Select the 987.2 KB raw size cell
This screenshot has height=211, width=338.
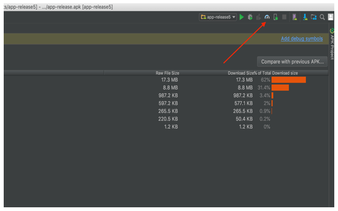[x=168, y=96]
